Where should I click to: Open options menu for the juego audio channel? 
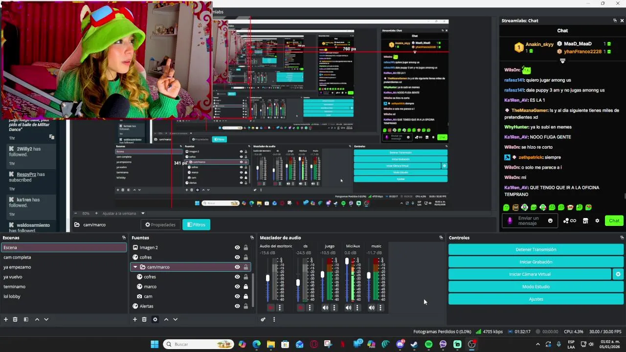click(334, 308)
